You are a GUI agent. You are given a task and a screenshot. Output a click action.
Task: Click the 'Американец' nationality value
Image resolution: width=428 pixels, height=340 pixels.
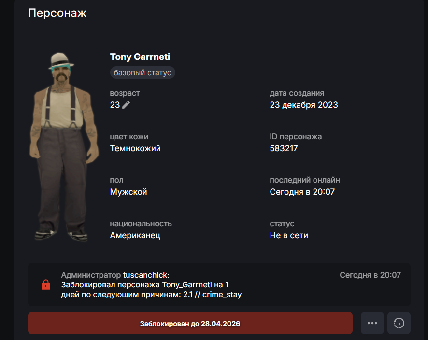pyautogui.click(x=135, y=235)
